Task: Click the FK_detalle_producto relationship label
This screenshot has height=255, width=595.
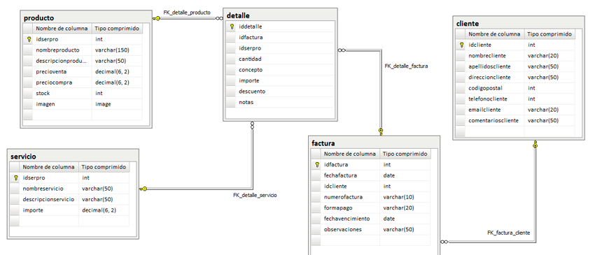Action: [187, 13]
